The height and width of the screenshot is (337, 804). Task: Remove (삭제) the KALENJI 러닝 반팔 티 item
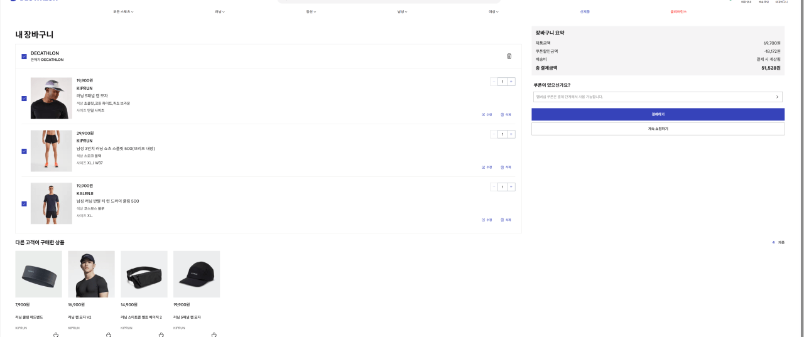pyautogui.click(x=506, y=220)
